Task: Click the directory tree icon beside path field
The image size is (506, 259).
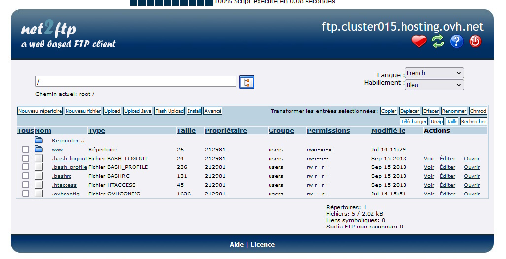Action: [x=246, y=82]
